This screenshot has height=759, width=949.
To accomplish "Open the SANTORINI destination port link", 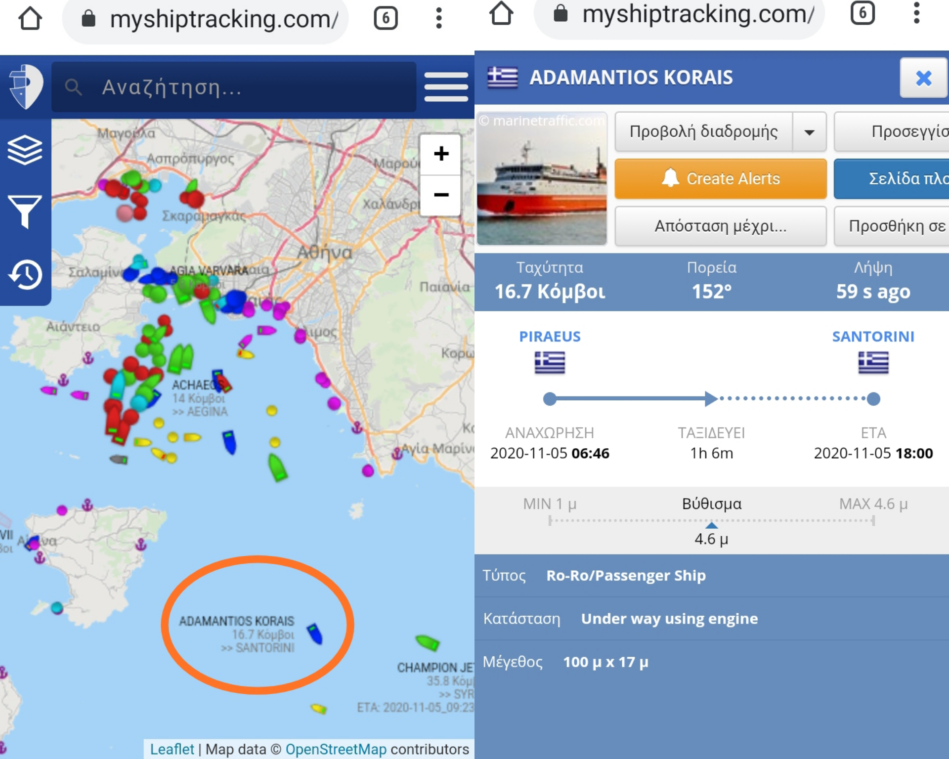I will click(873, 337).
